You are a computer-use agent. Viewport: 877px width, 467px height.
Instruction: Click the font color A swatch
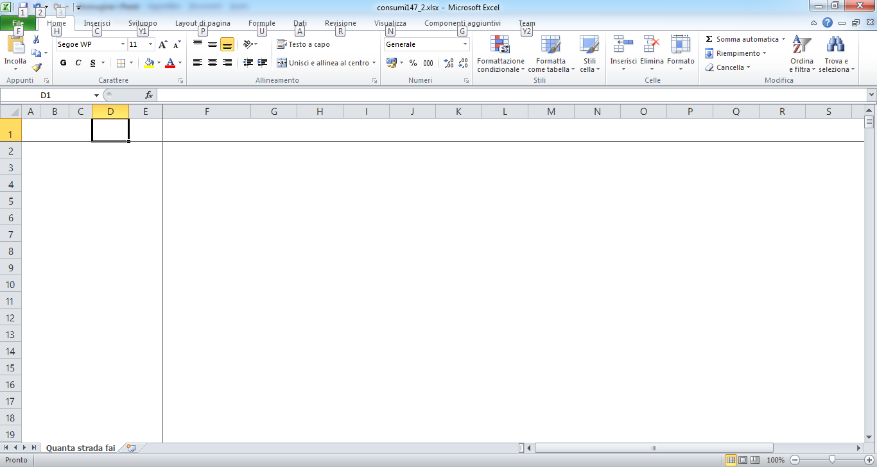pyautogui.click(x=170, y=63)
